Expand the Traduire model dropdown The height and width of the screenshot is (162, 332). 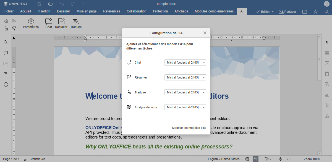point(185,92)
